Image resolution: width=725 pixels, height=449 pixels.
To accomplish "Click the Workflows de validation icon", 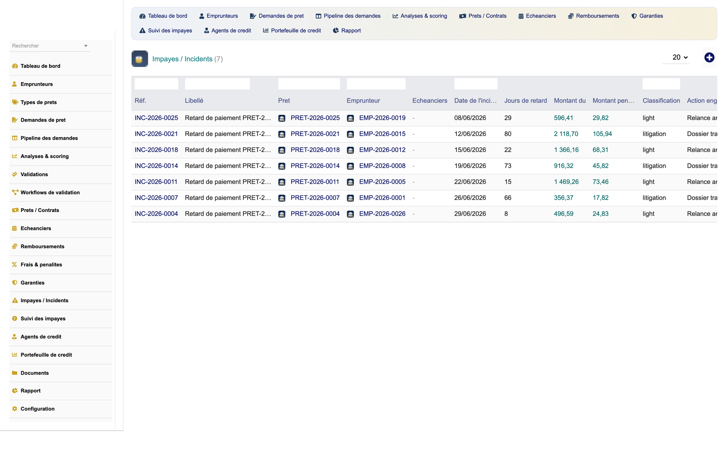I will tap(15, 192).
